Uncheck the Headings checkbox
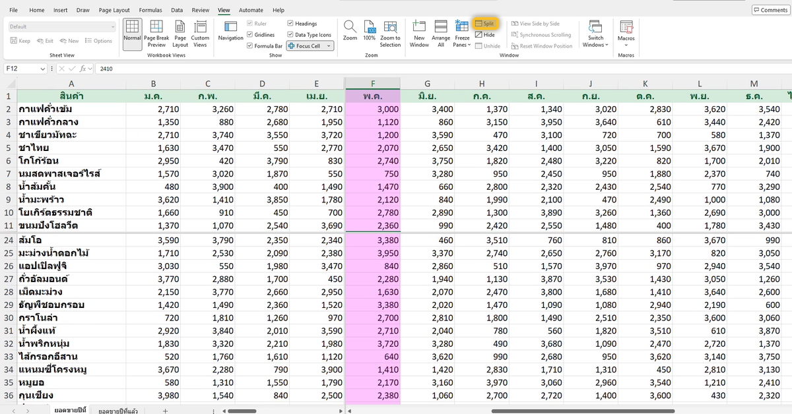Screen dimensions: 792x414 tap(290, 24)
